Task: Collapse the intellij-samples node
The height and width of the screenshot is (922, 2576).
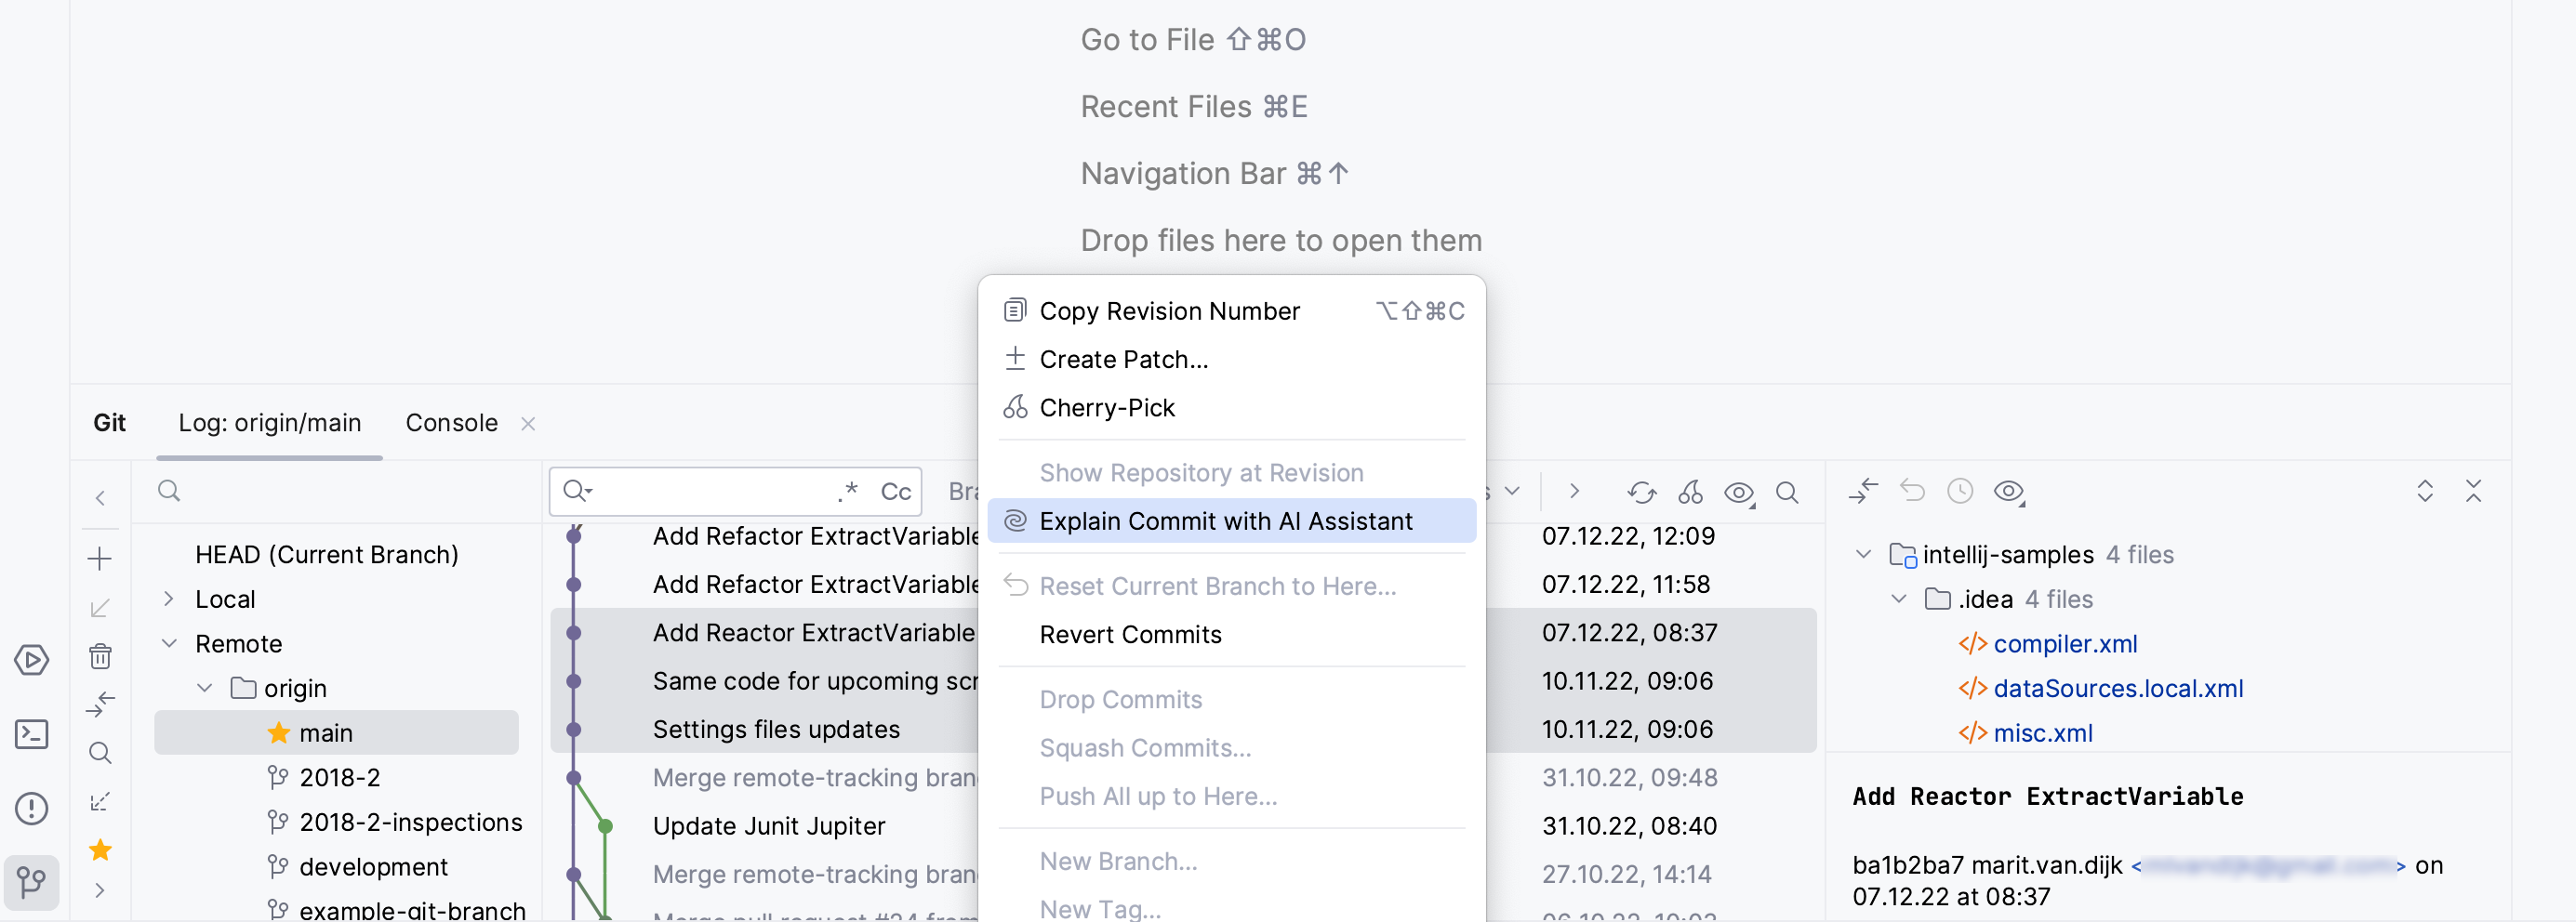Action: (x=1863, y=554)
